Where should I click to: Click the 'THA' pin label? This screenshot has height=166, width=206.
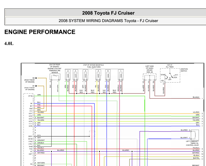pos(31,149)
